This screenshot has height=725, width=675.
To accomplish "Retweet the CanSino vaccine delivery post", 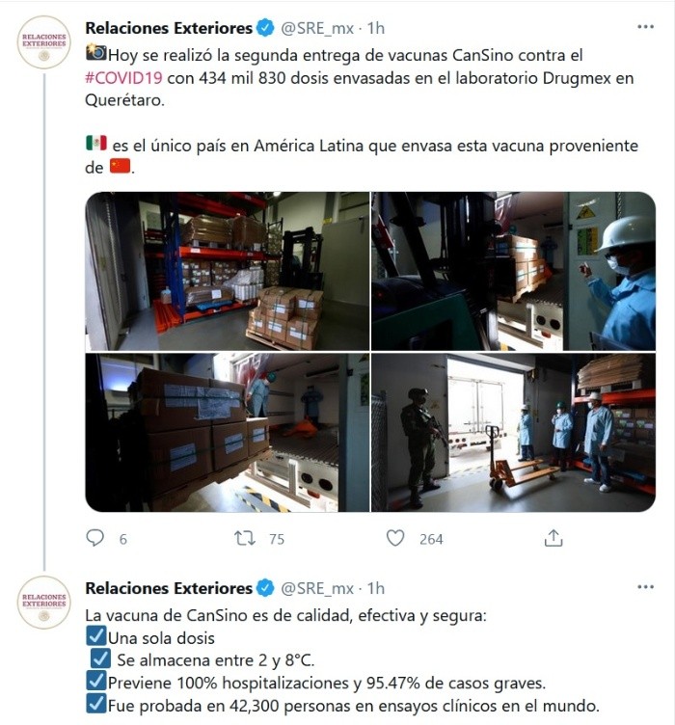I will point(245,538).
